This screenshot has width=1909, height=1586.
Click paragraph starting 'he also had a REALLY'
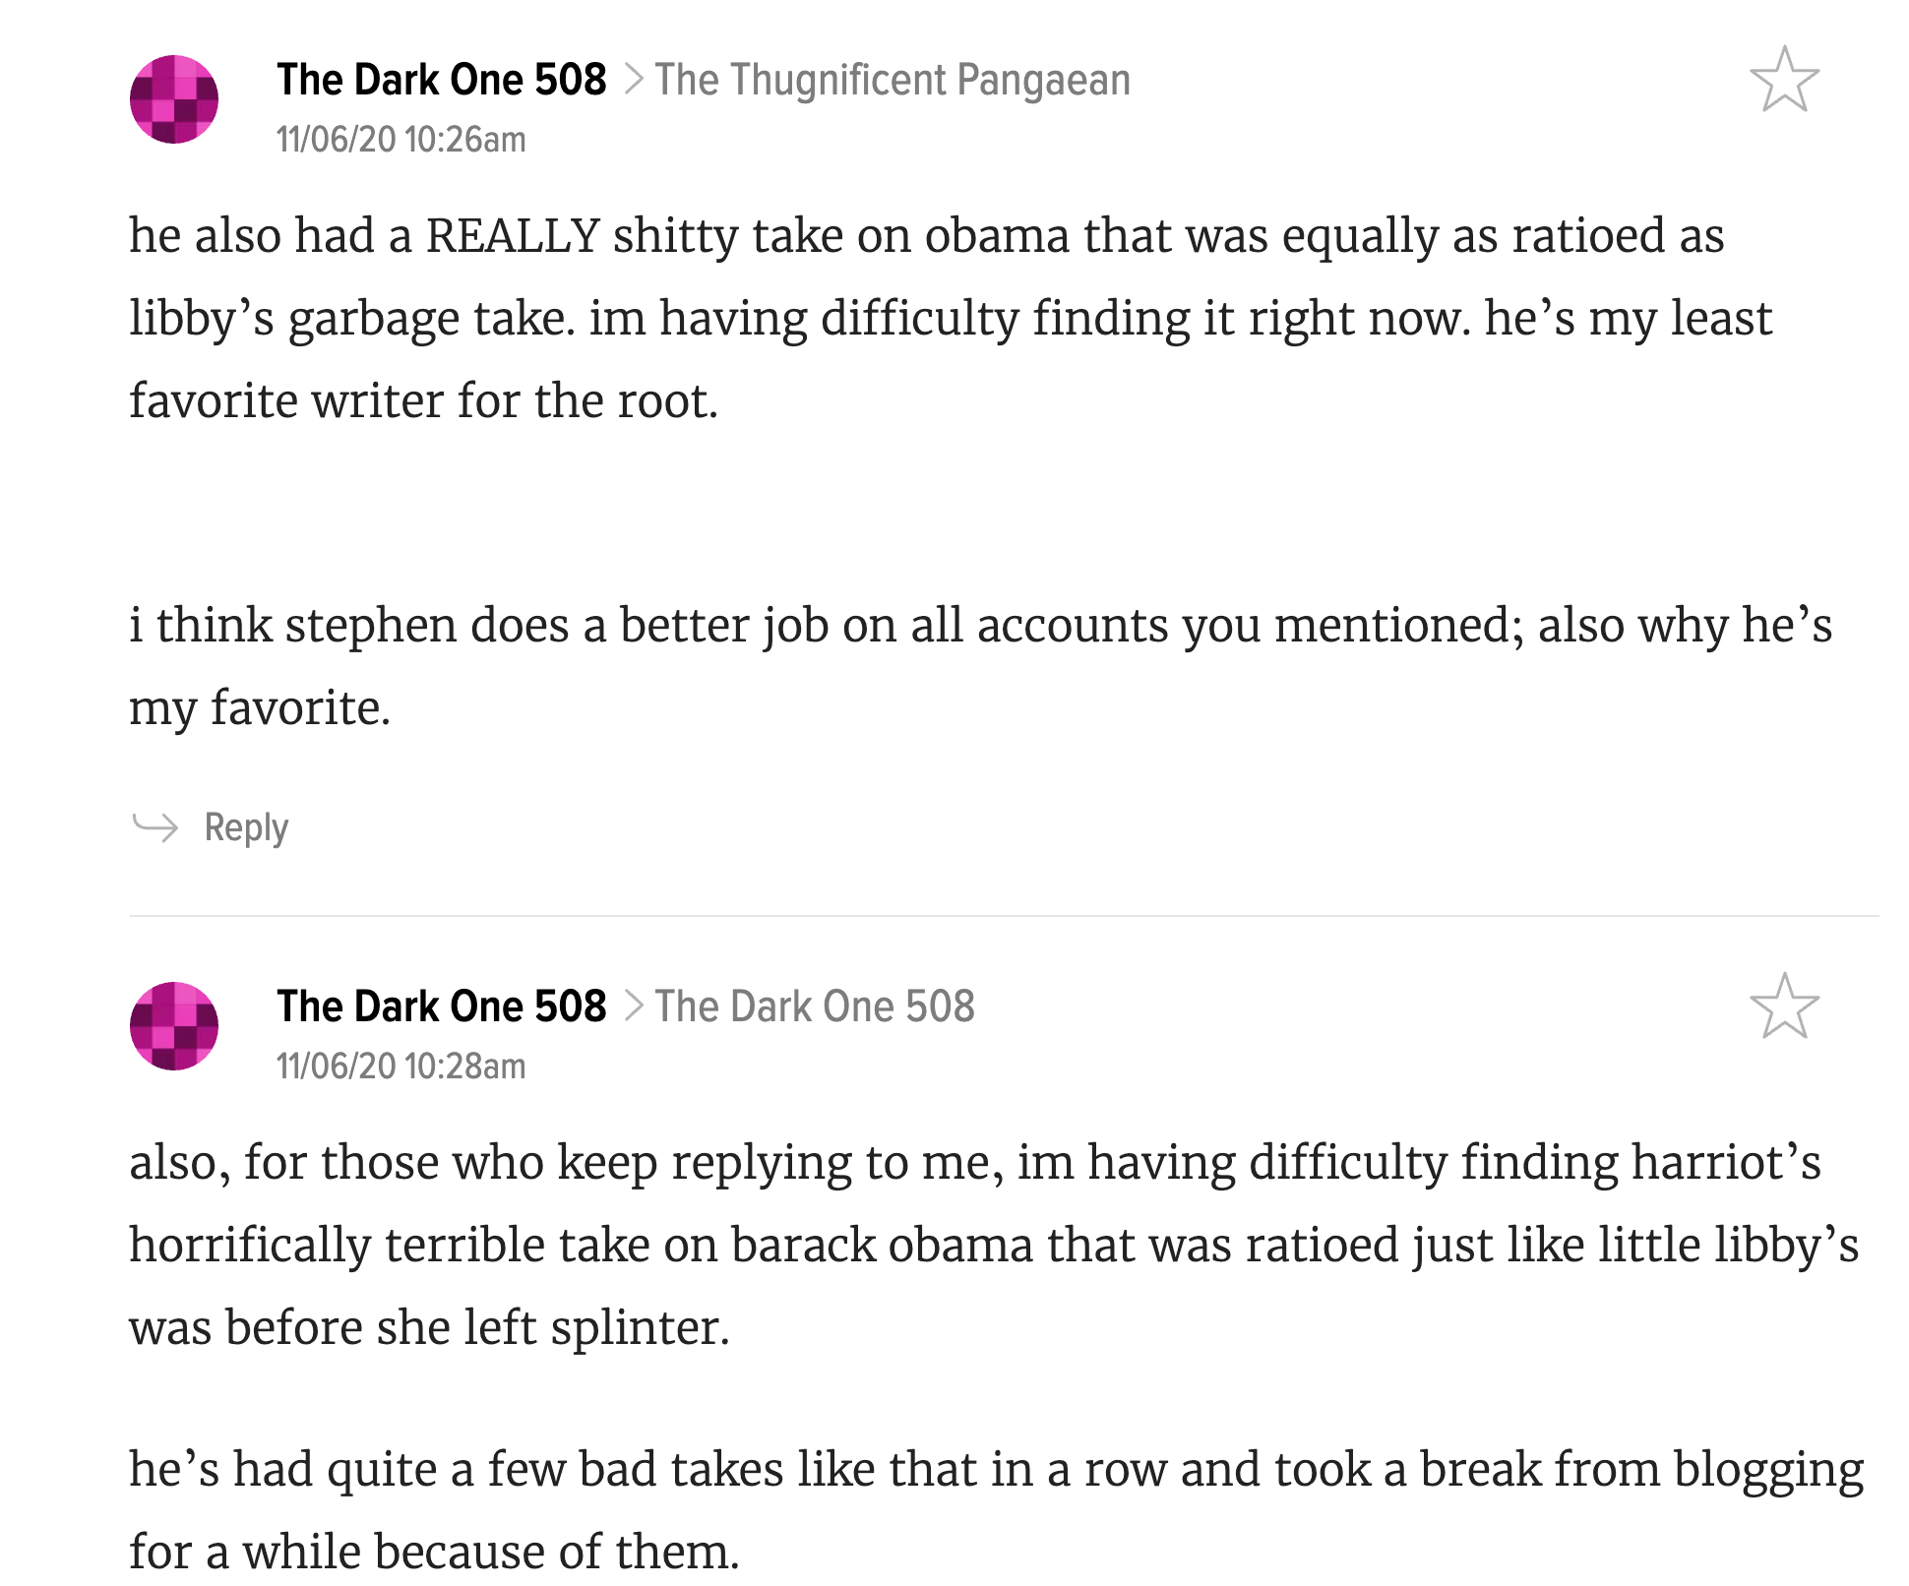click(951, 318)
